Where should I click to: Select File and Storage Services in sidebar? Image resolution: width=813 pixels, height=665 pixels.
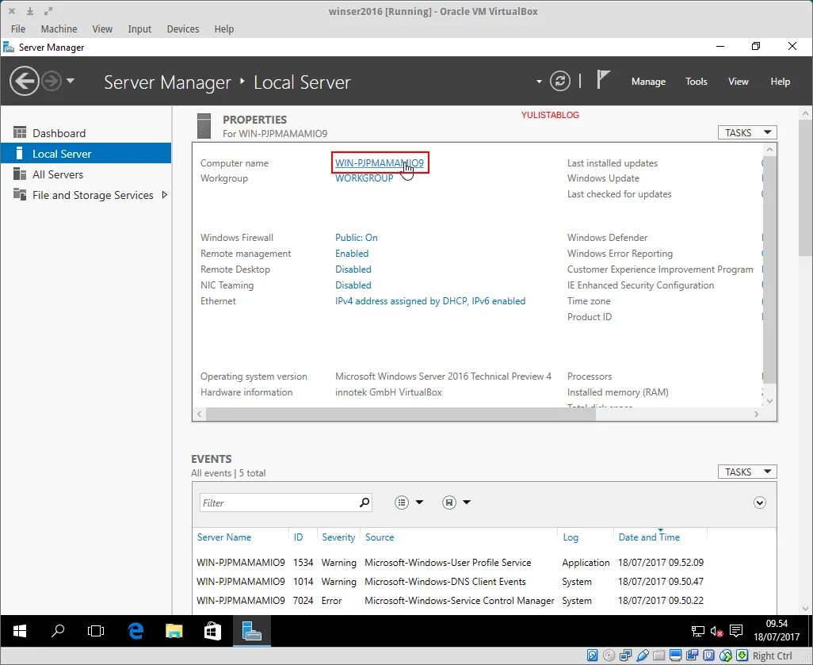pyautogui.click(x=86, y=195)
